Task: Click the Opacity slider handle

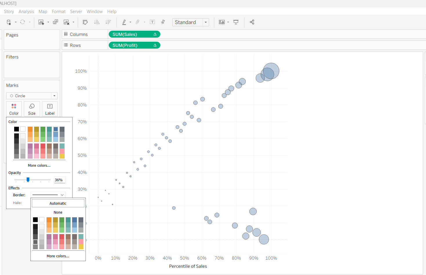Action: (x=28, y=180)
